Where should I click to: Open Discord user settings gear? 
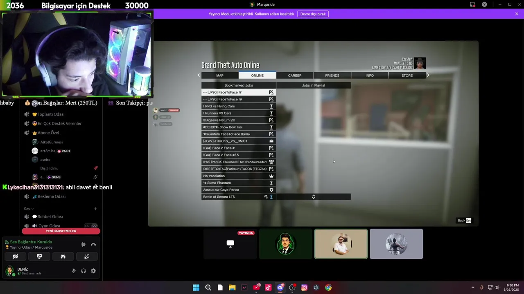tap(93, 271)
